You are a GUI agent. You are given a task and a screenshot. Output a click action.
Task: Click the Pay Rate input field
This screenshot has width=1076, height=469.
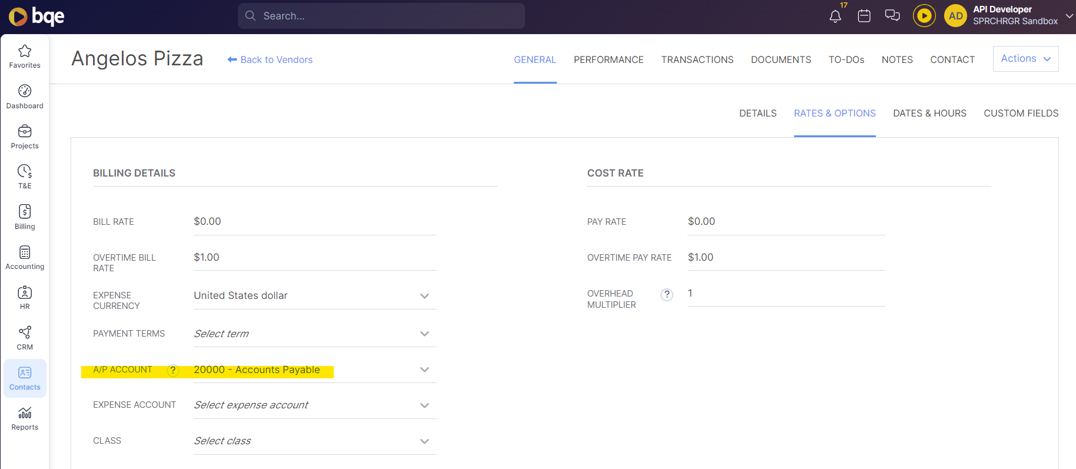point(786,222)
